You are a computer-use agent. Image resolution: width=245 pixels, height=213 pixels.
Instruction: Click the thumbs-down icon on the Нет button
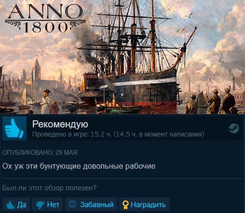click(40, 205)
